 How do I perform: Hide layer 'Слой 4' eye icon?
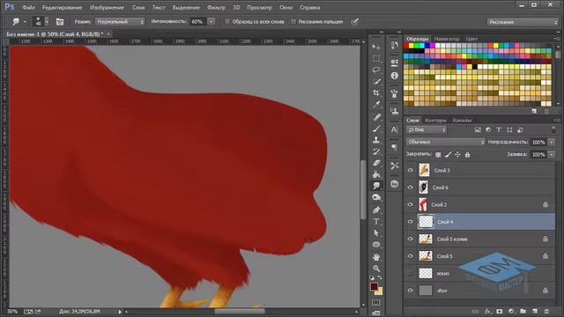pos(410,222)
